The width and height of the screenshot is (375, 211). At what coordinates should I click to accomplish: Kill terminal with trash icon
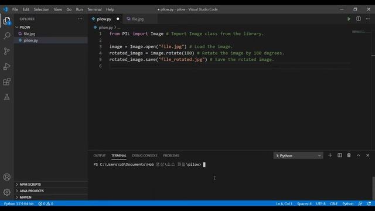349,155
